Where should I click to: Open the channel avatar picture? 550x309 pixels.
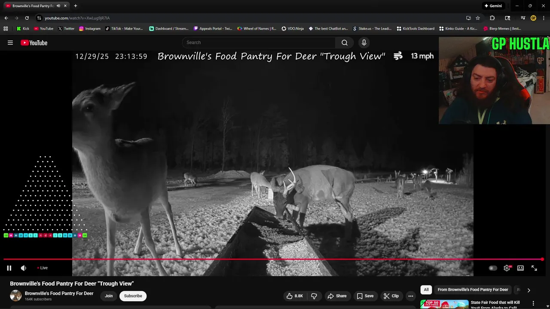click(16, 296)
